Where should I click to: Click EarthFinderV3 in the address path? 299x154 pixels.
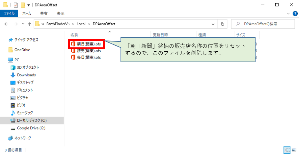[x=58, y=24]
